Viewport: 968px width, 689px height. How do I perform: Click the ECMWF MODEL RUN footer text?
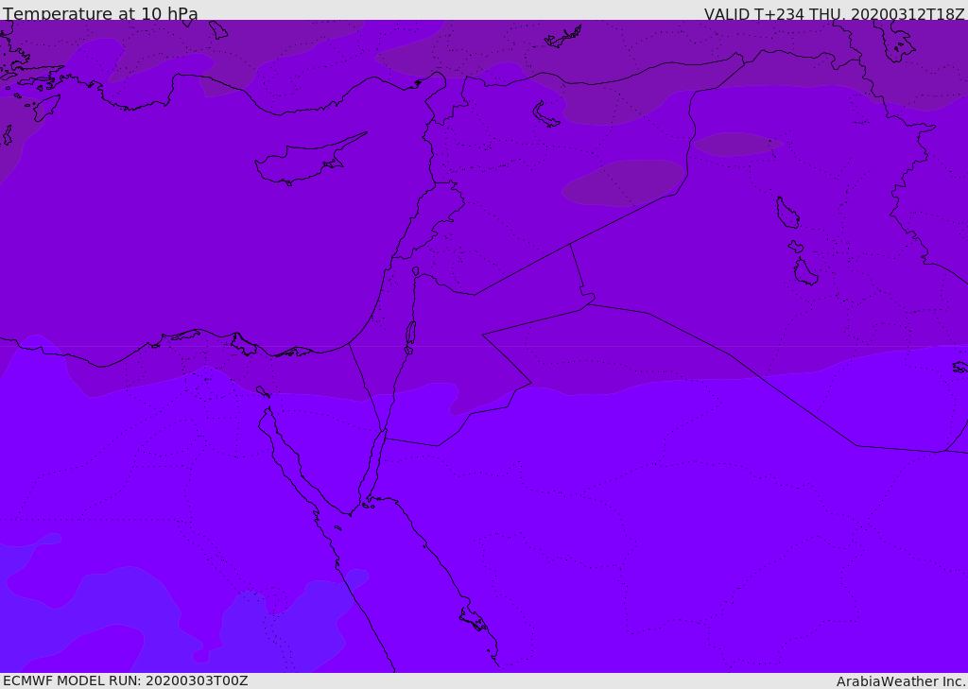tap(126, 680)
